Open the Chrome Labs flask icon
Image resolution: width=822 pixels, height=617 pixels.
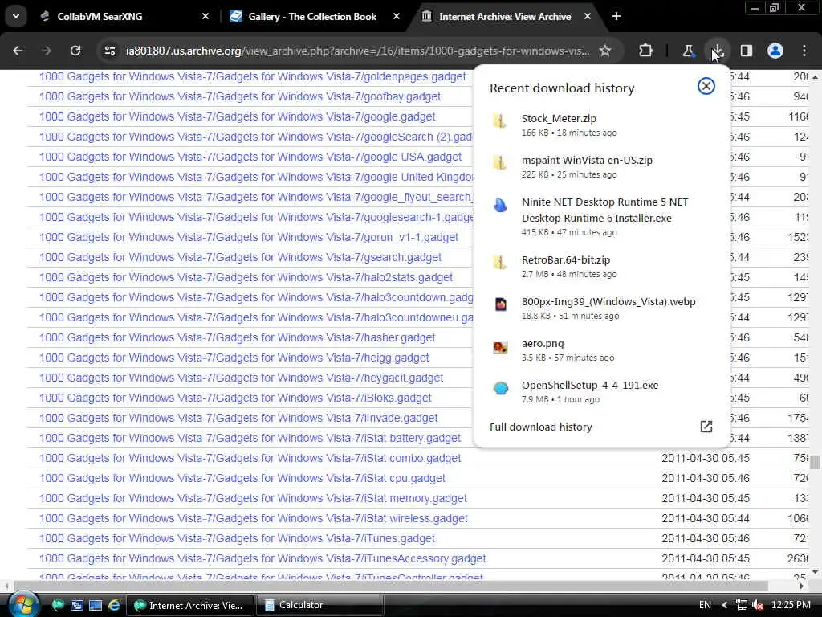point(688,51)
